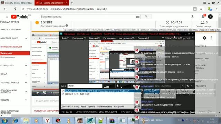Play the live stream preview
221x124 pixels.
tap(38, 93)
